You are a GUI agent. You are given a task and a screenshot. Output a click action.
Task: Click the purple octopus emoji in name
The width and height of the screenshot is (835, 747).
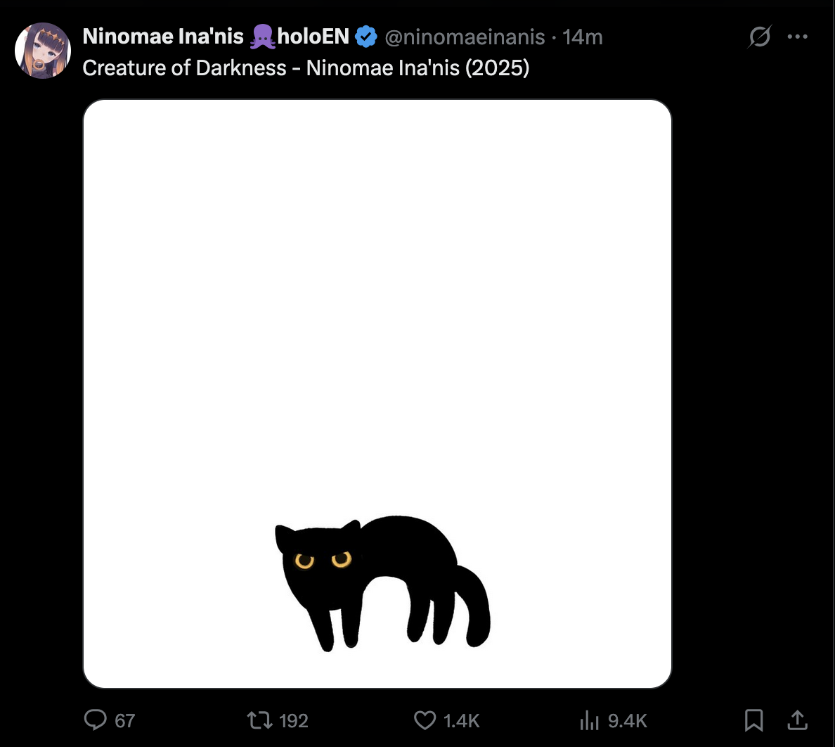tap(263, 37)
